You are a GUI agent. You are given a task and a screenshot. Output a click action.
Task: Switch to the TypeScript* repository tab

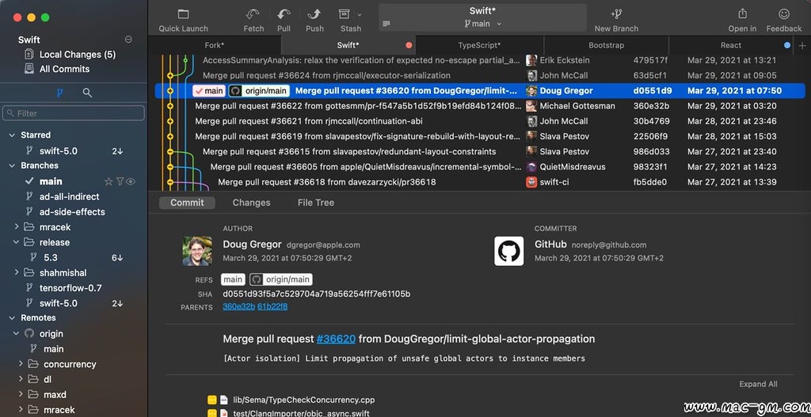click(479, 45)
